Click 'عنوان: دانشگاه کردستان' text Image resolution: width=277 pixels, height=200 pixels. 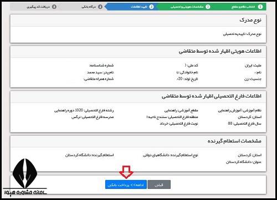(244, 162)
